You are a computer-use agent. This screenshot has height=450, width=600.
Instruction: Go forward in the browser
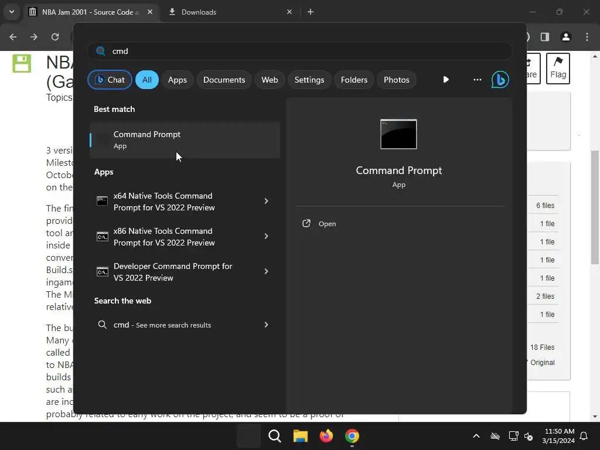[34, 37]
